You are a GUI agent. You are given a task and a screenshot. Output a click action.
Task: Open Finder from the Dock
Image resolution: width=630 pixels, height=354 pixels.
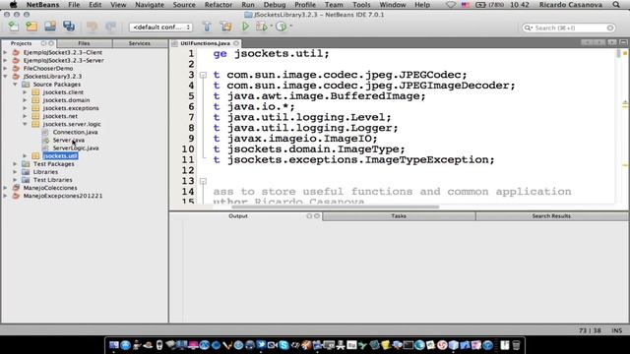click(x=114, y=345)
